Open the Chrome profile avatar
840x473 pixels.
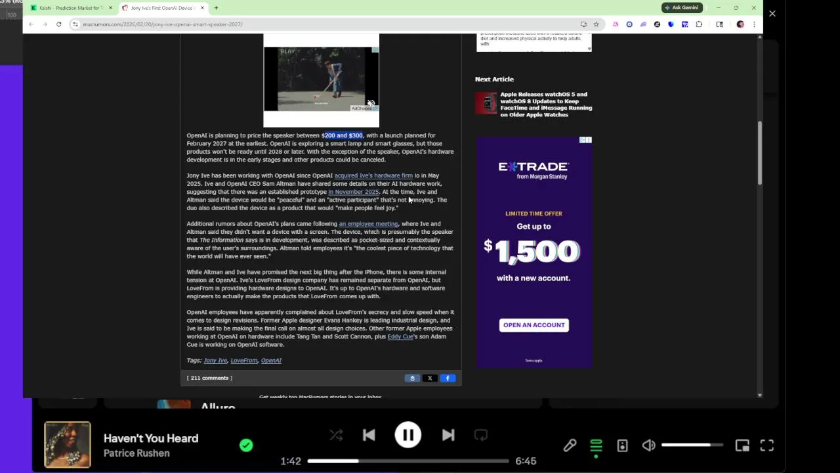click(x=740, y=24)
